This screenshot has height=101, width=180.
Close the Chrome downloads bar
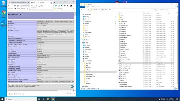(74, 94)
